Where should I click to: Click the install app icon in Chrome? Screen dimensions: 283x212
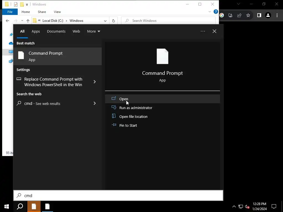pos(230,15)
